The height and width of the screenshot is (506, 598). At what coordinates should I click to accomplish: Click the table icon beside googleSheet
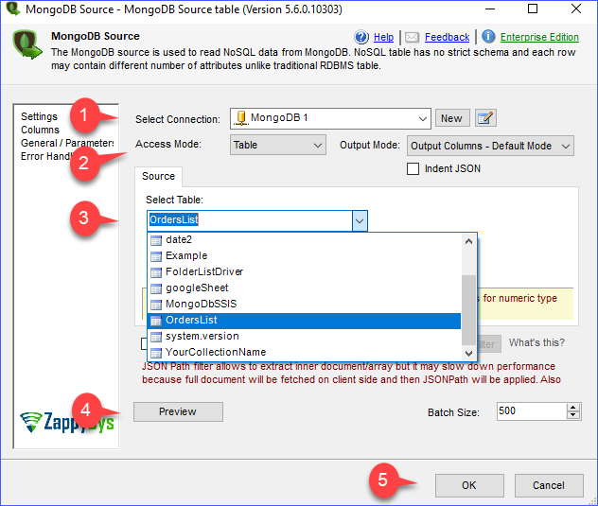(x=156, y=288)
